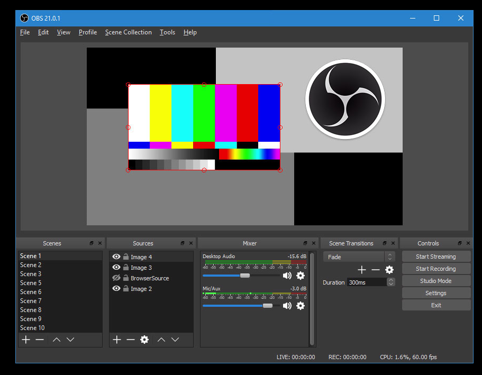Toggle lock on Image 3 source
This screenshot has height=375, width=482.
tap(126, 268)
